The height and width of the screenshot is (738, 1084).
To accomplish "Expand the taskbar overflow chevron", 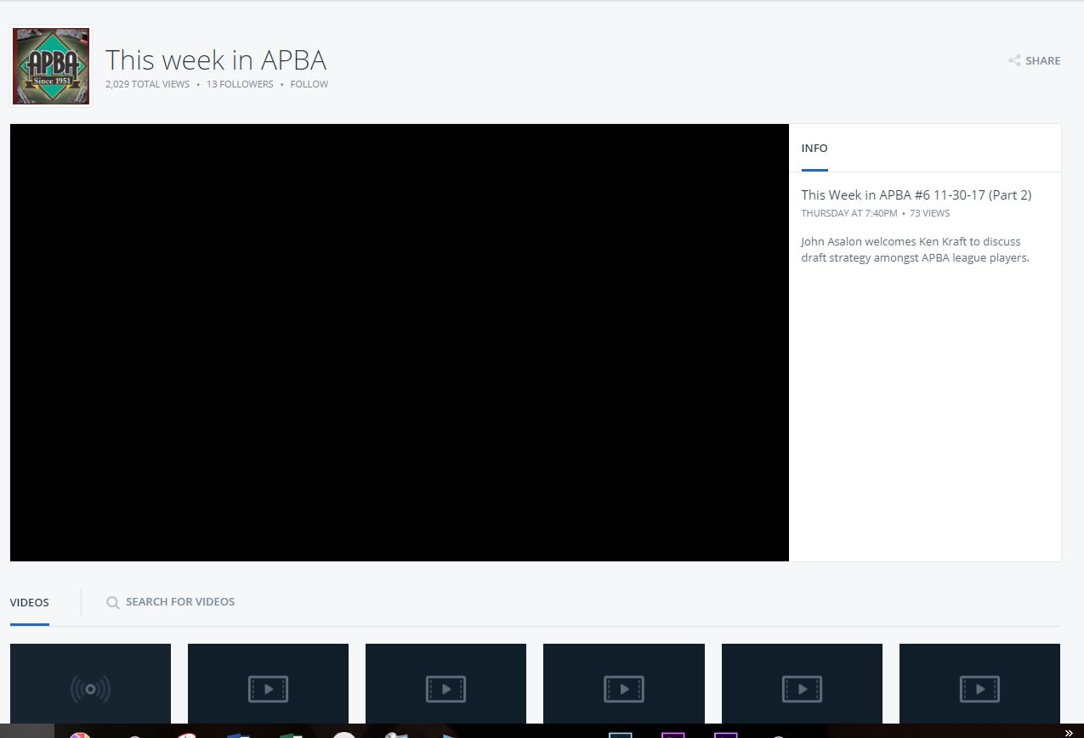I will point(1069,733).
